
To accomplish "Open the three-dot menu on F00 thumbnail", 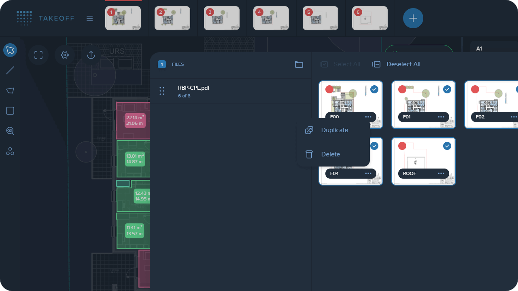I will point(368,117).
